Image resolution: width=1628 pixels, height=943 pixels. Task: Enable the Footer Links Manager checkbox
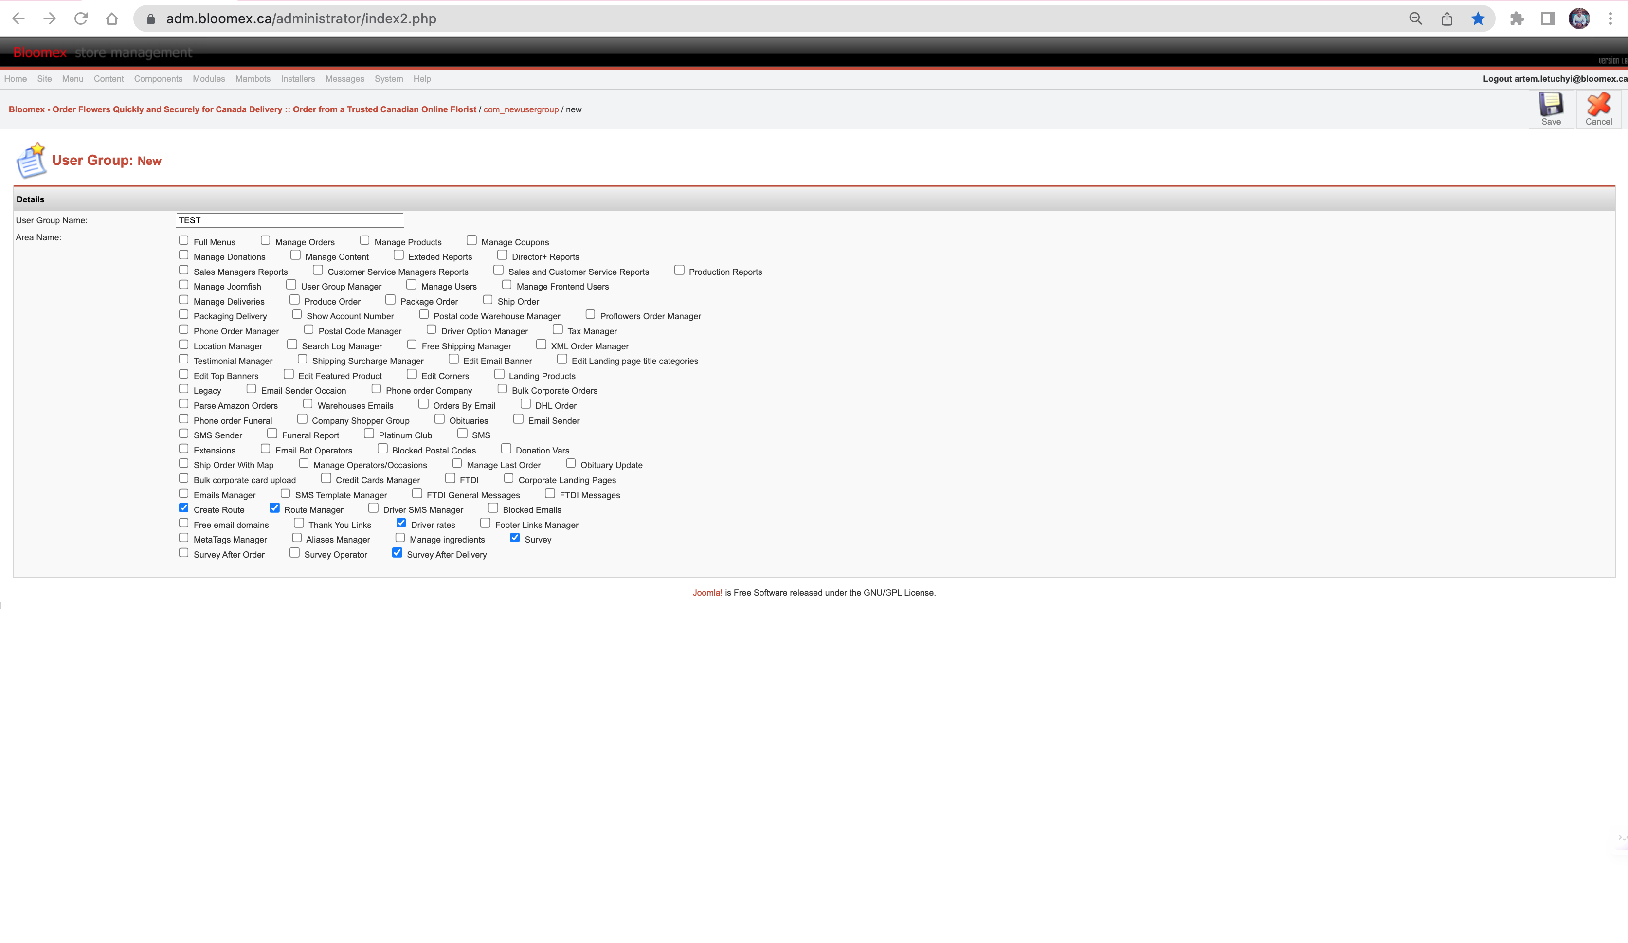tap(485, 523)
